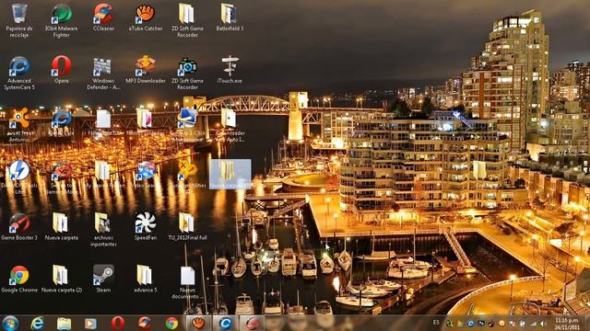Select the TU_2012Final full folder
Viewport: 590px width, 331px height.
point(187,226)
